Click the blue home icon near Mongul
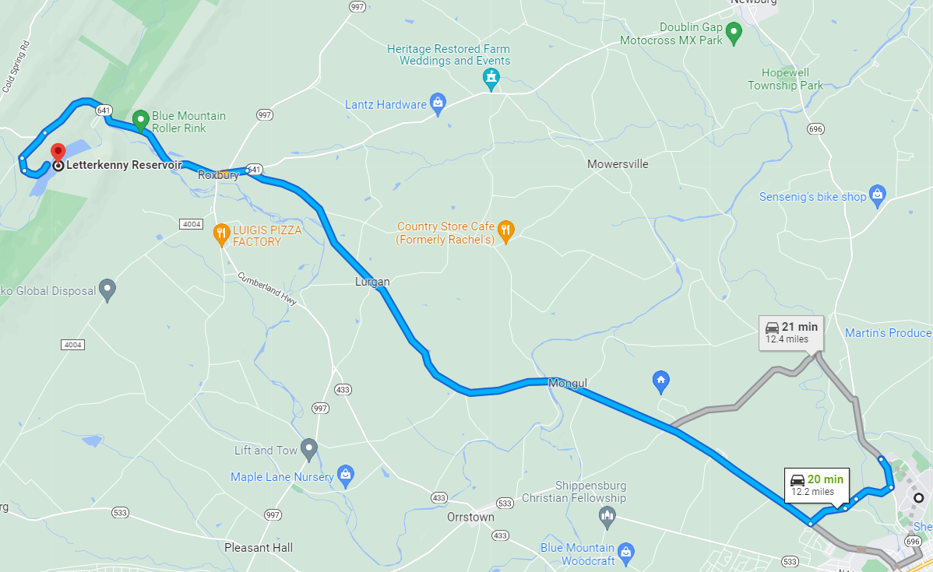 [661, 382]
